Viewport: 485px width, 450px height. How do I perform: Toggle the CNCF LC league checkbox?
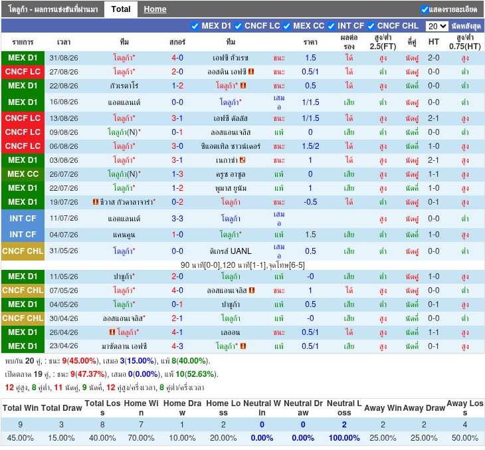click(238, 27)
